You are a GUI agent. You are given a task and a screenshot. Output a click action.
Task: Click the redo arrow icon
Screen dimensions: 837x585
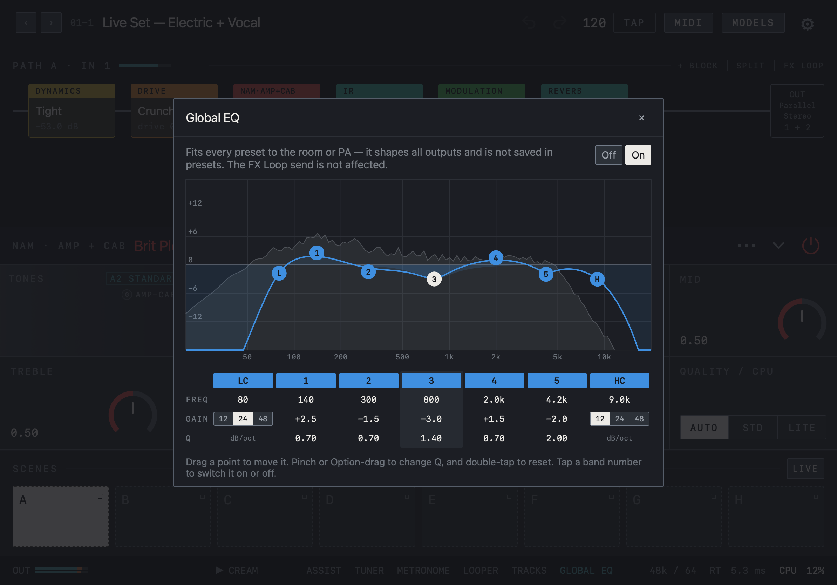559,22
